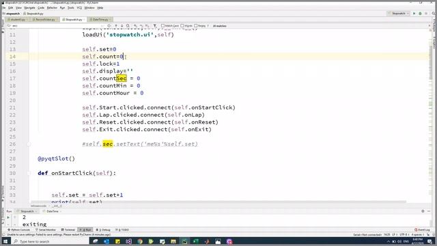
Task: Toggle the Words checkbox
Action: (182, 26)
